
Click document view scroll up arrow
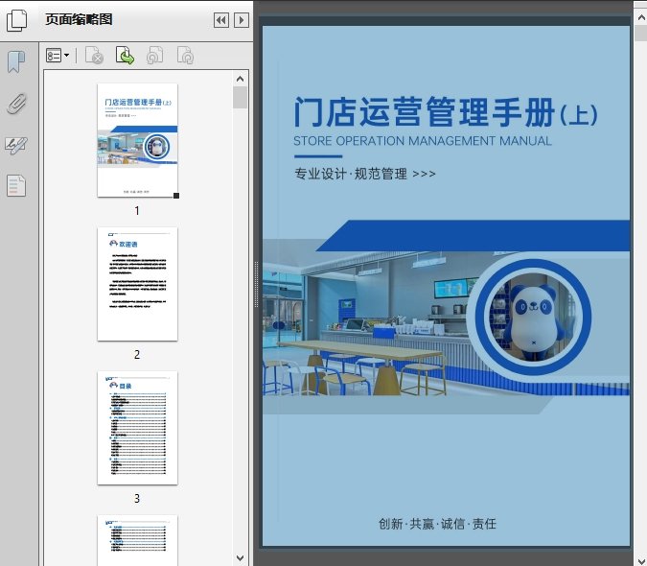click(x=641, y=18)
